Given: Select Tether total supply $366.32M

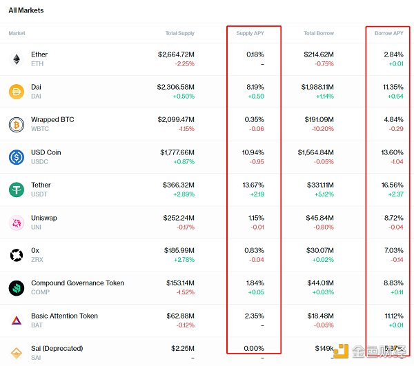Looking at the screenshot, I should point(179,185).
